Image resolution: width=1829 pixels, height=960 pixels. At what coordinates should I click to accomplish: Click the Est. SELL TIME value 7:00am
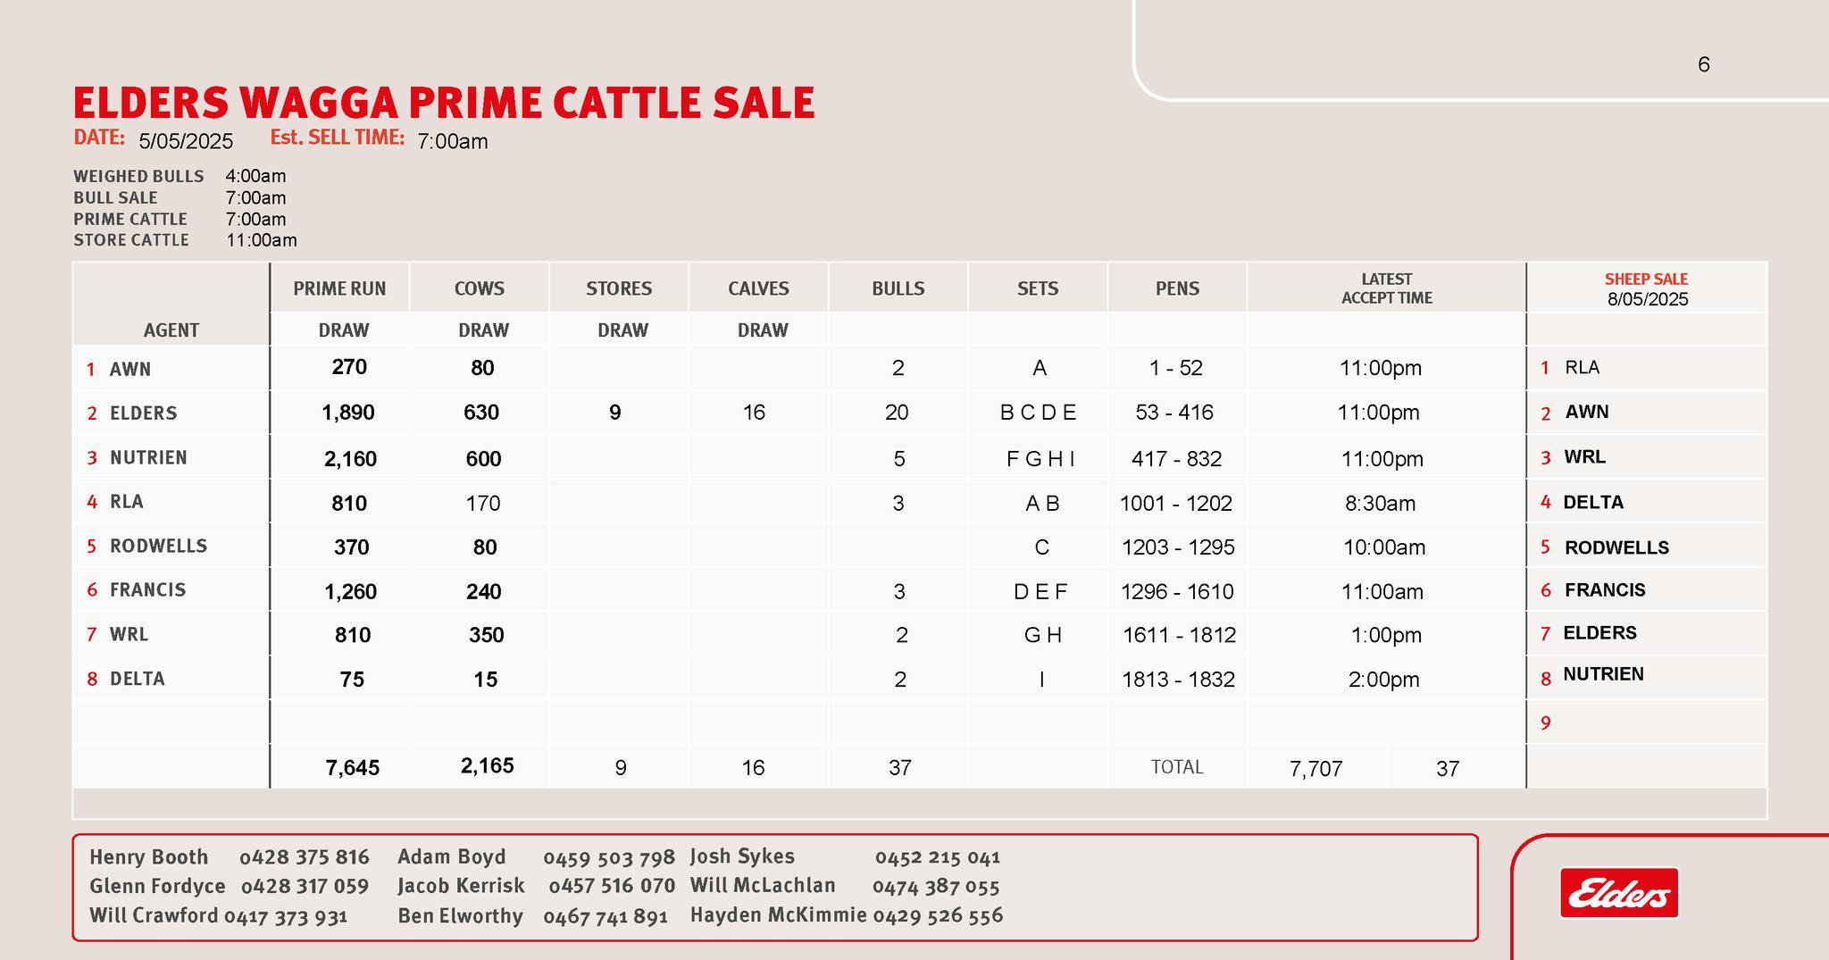(453, 141)
